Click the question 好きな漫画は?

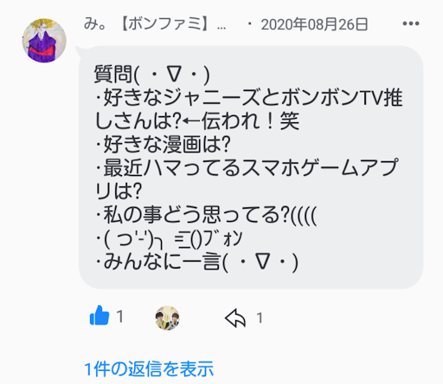(163, 144)
